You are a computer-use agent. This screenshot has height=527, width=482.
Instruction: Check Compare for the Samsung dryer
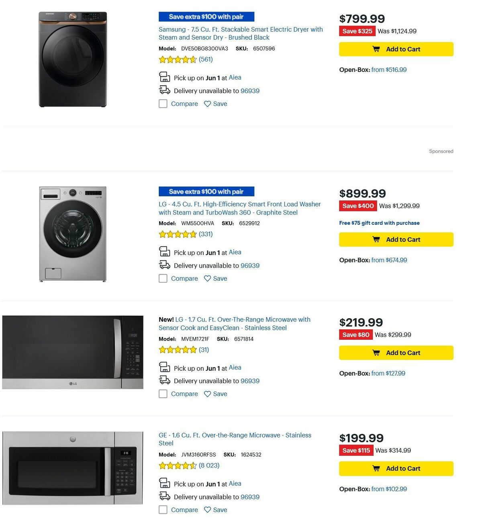(163, 104)
